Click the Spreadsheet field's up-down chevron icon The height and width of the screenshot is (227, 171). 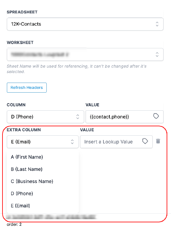(x=157, y=24)
